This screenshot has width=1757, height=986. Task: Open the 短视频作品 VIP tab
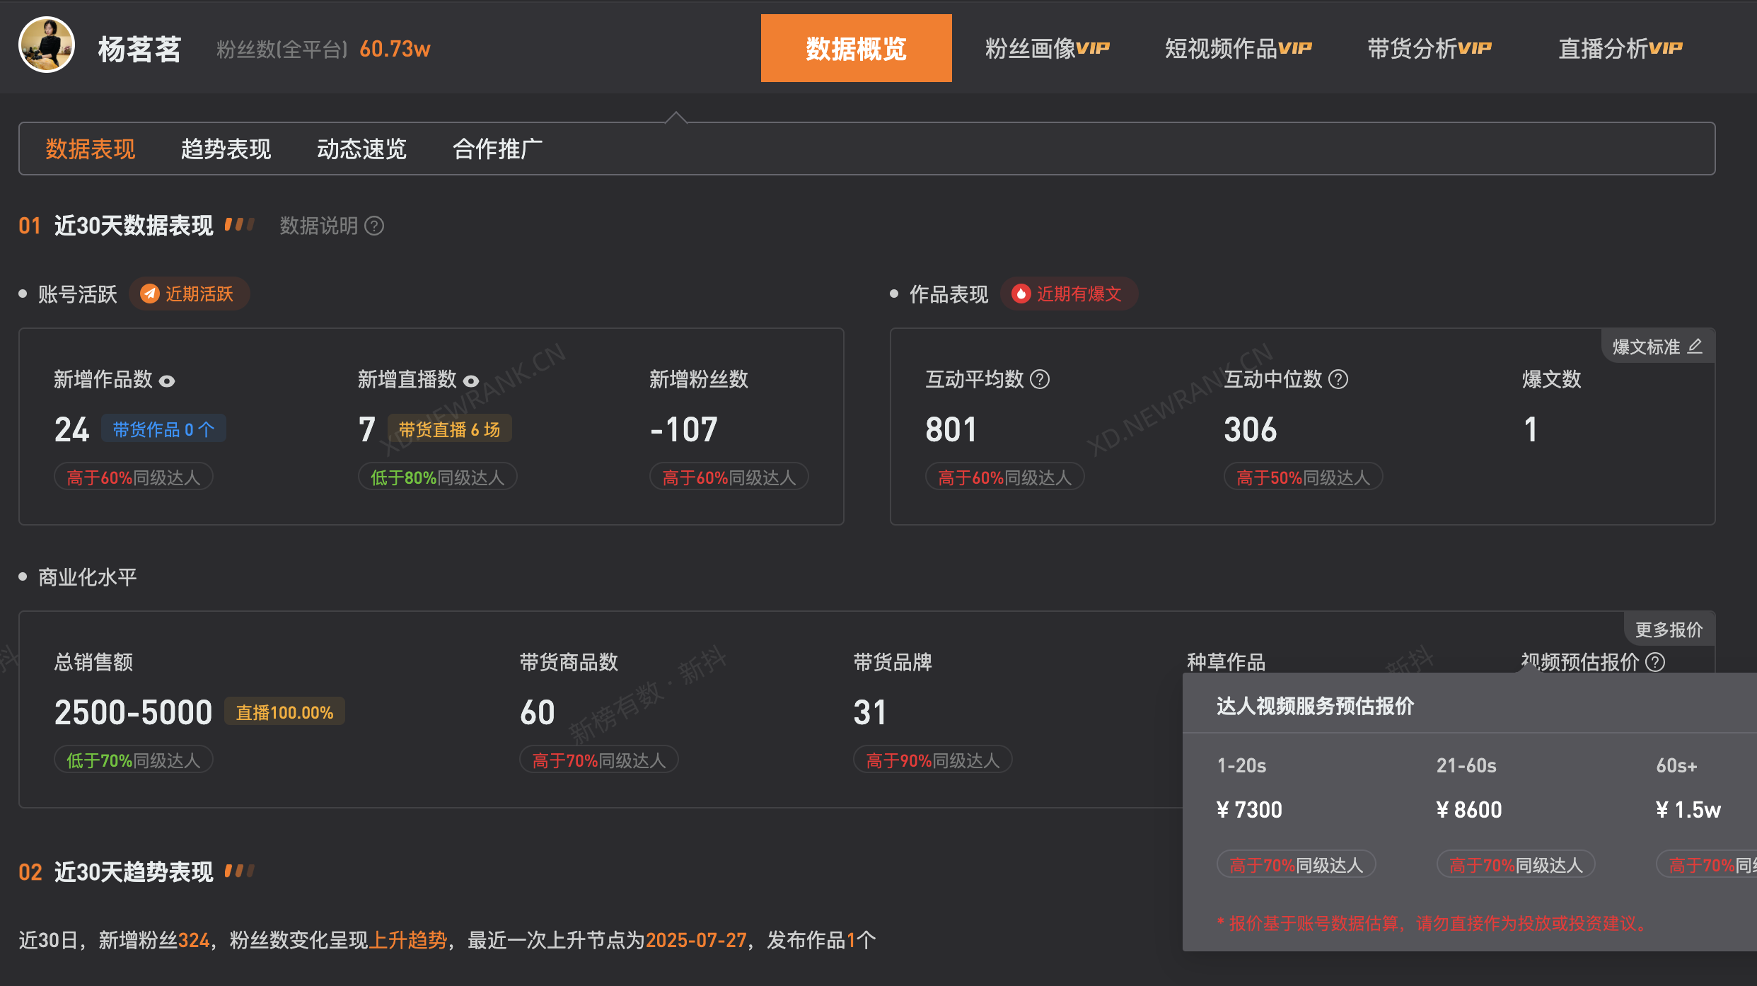[1239, 48]
